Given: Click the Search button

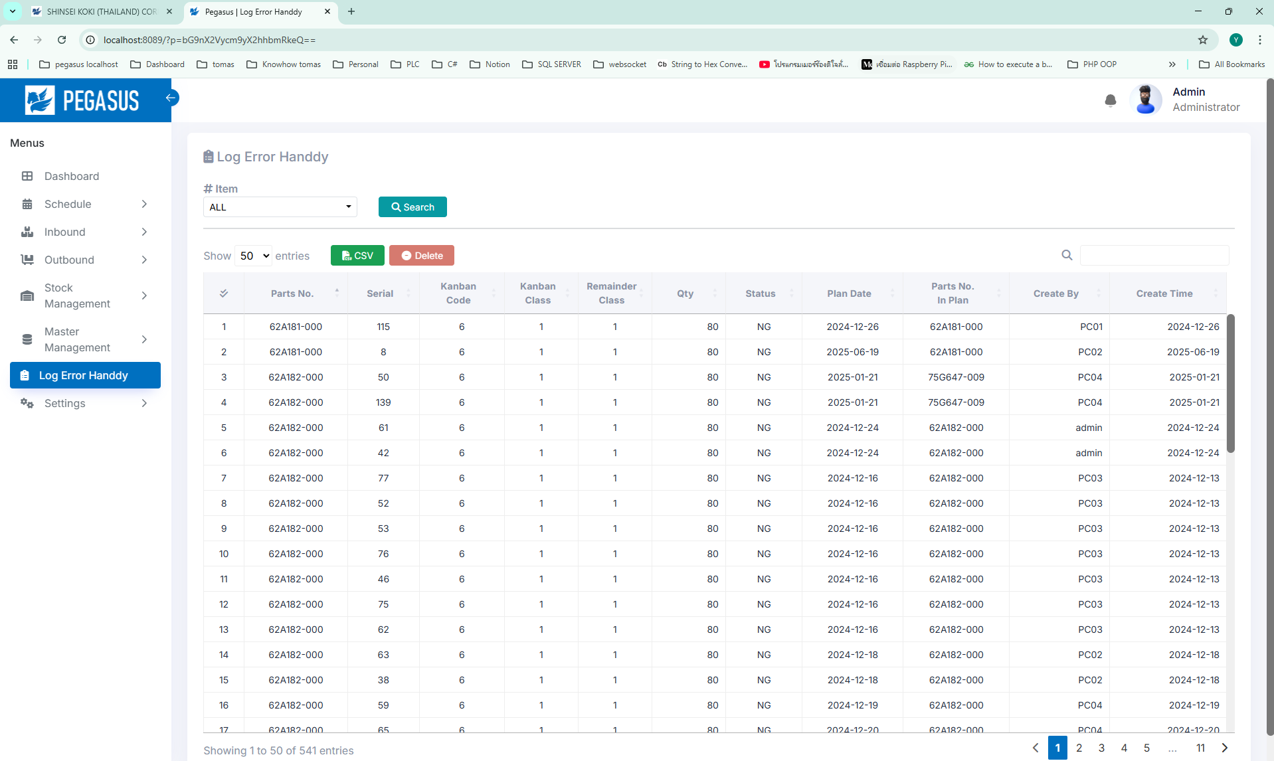Looking at the screenshot, I should tap(412, 207).
